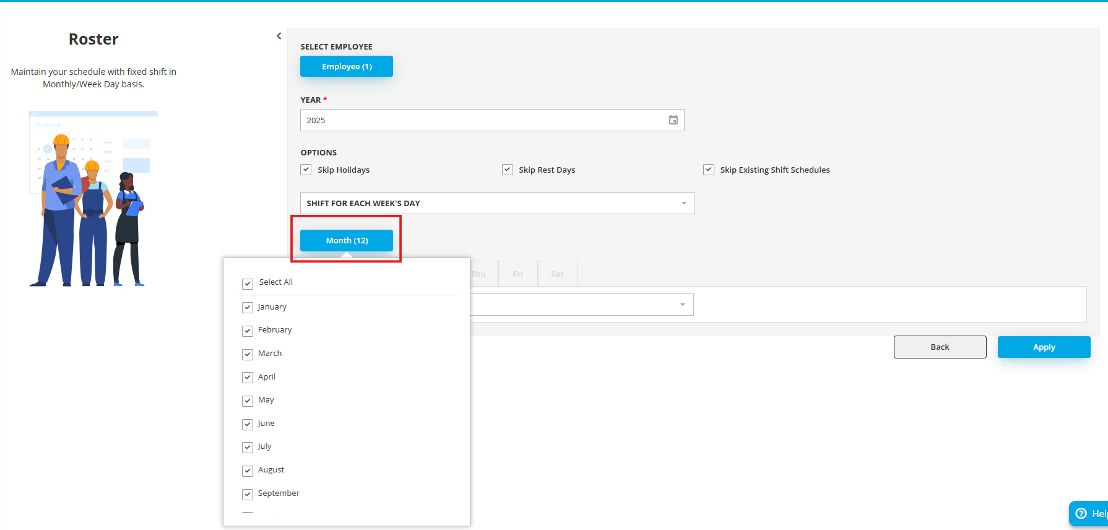Toggle the Select All months checkbox
This screenshot has width=1108, height=530.
tap(248, 284)
